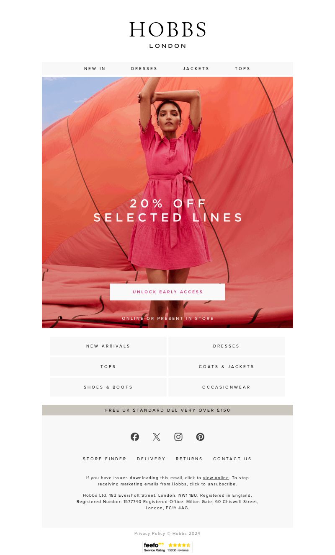335x555 pixels.
Task: Open the Feefo service rating badge
Action: click(x=167, y=547)
